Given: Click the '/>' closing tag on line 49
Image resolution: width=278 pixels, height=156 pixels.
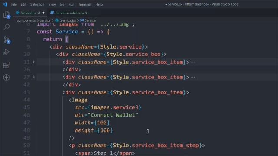Looking at the screenshot, I should pos(72,138).
